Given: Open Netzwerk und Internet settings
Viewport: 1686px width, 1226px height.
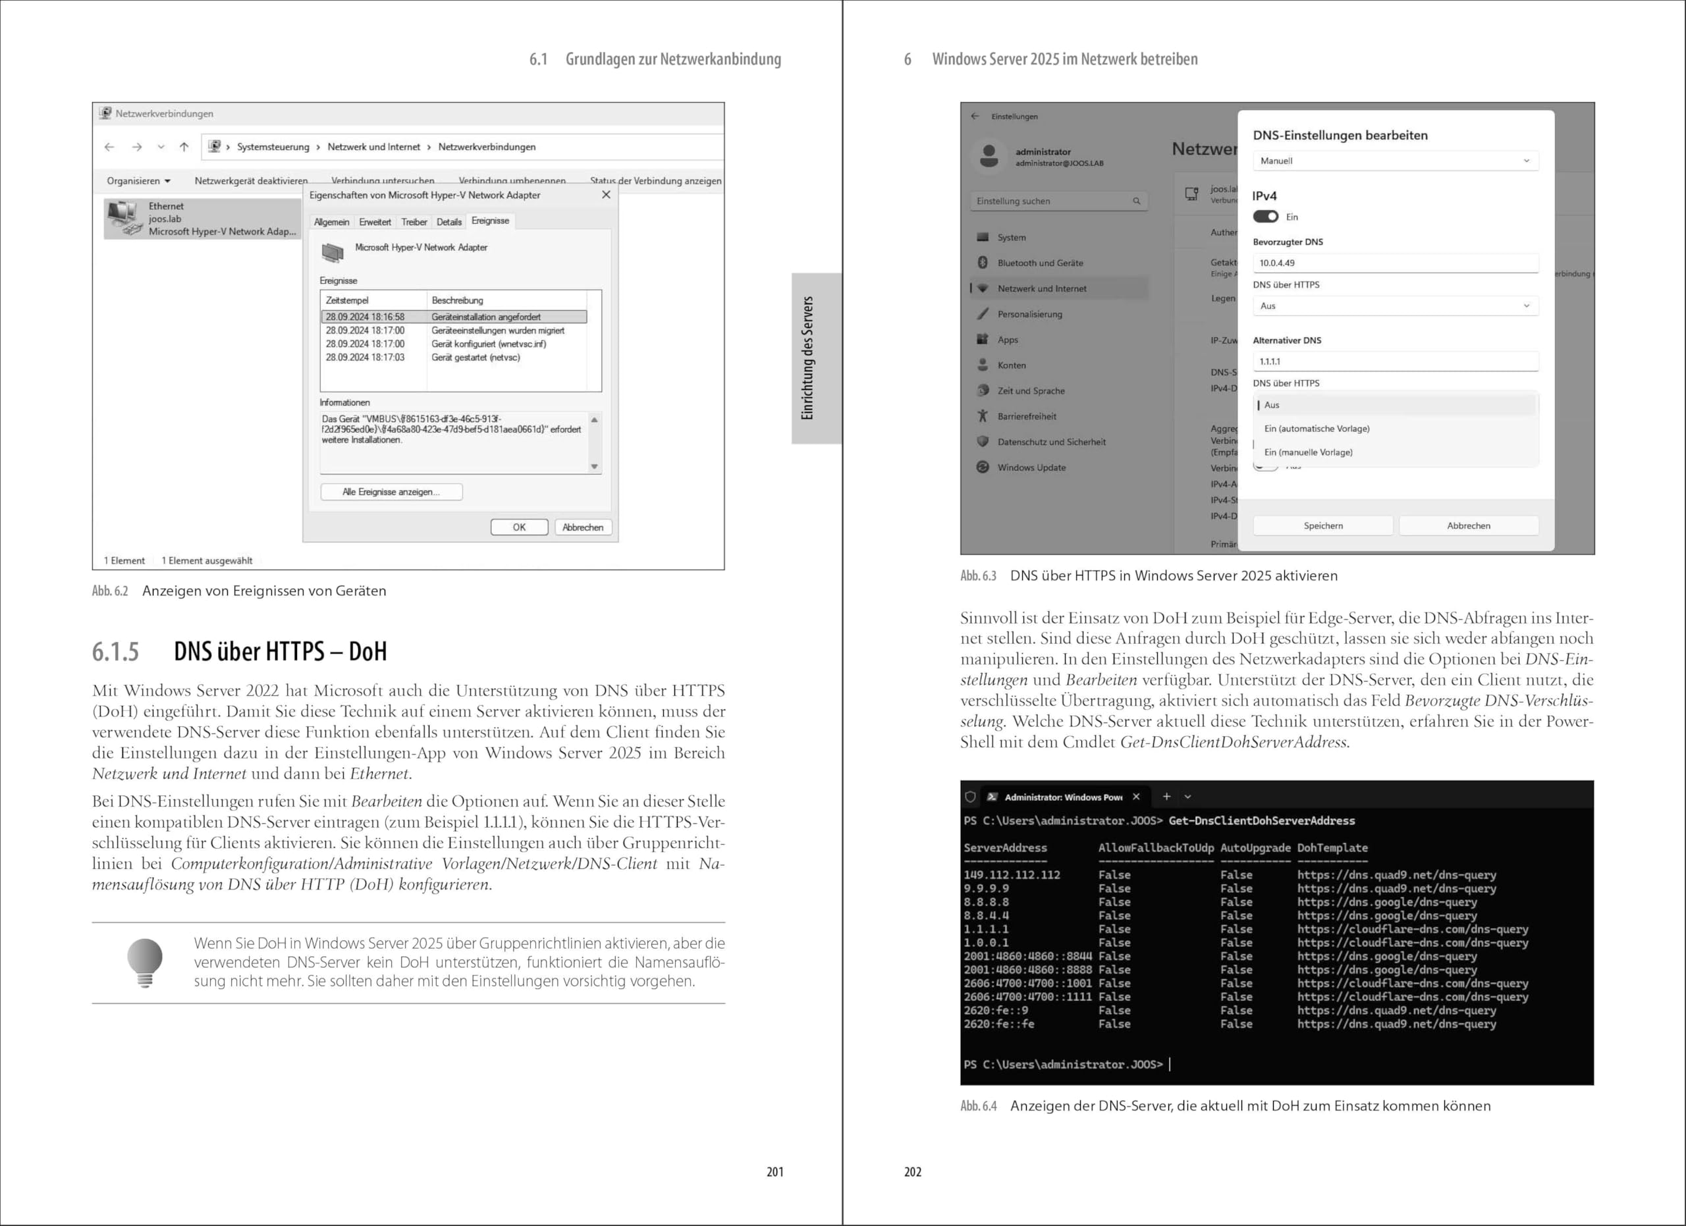Looking at the screenshot, I should (1058, 288).
